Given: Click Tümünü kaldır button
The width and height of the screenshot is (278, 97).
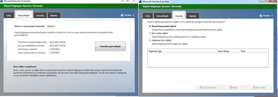Looking at the screenshot, I should click(x=208, y=88).
